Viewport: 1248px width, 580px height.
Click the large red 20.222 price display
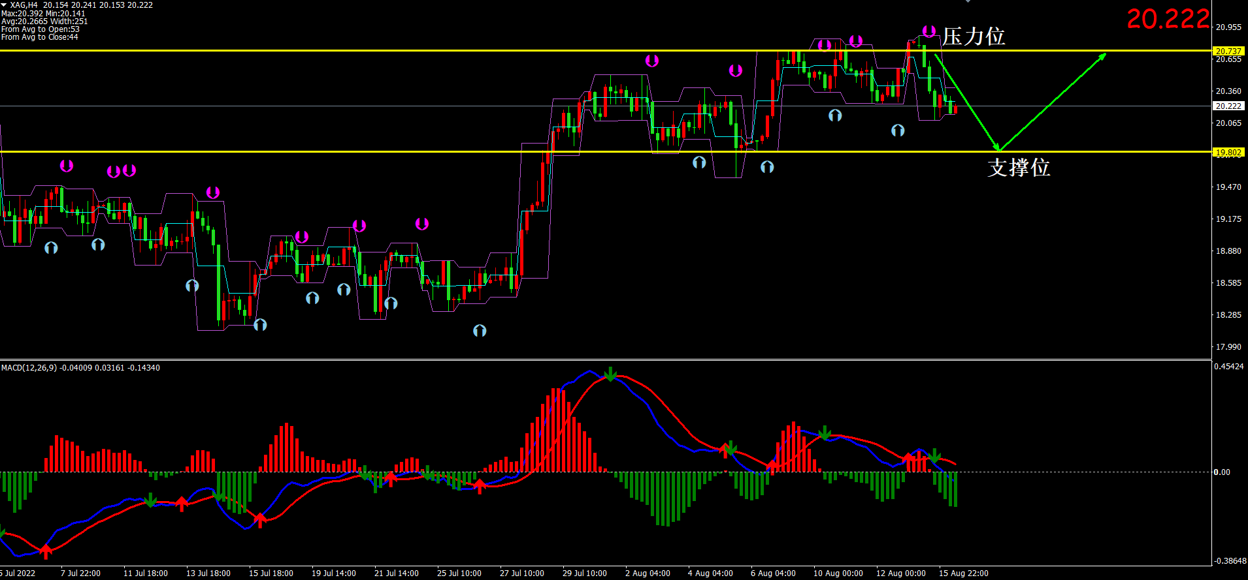pyautogui.click(x=1168, y=19)
